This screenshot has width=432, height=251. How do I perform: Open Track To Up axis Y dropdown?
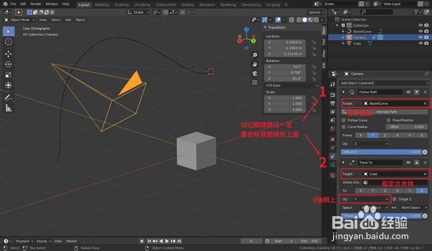pos(371,199)
